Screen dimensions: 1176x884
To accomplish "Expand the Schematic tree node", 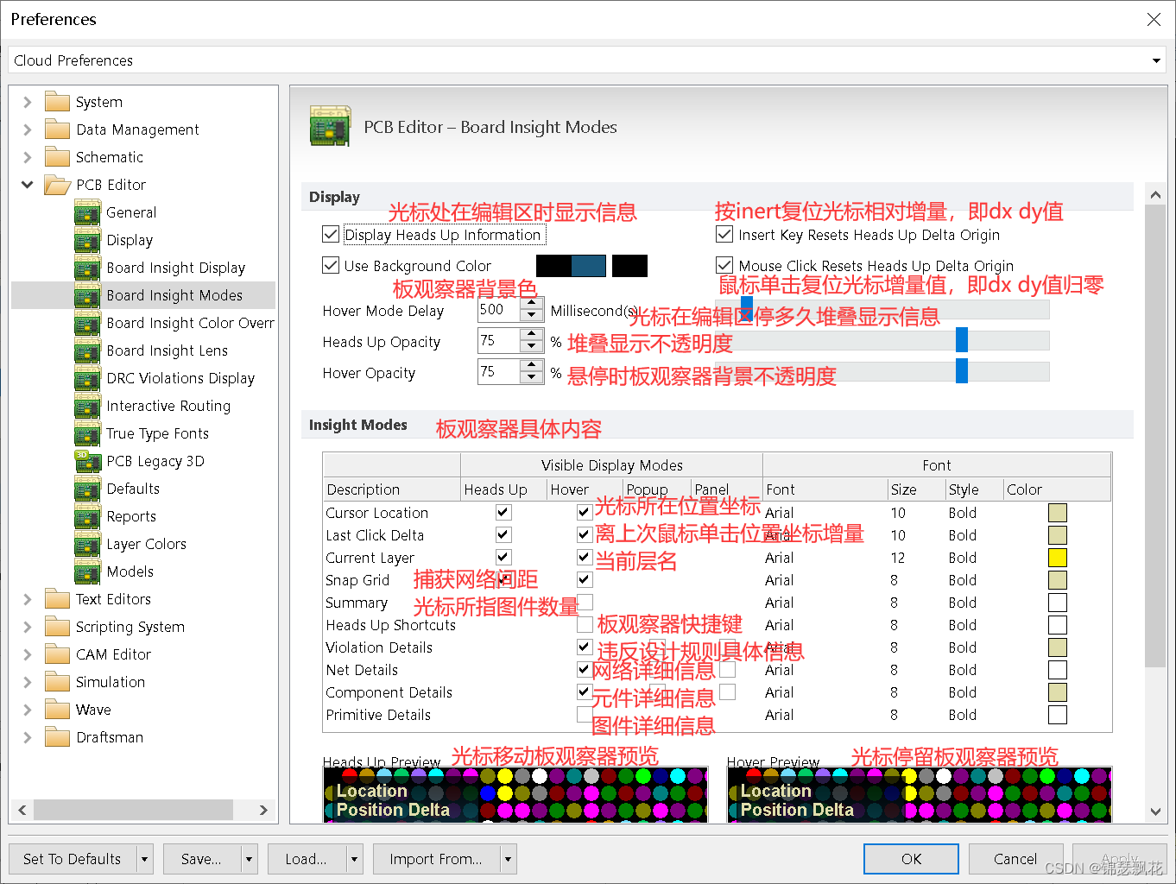I will tap(28, 157).
